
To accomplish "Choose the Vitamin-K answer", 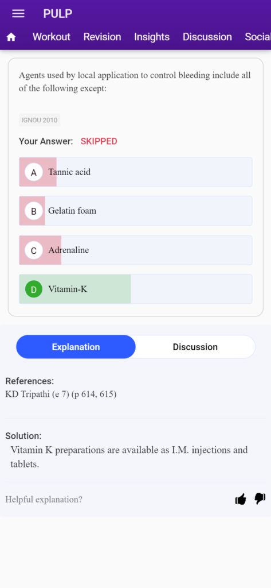I will coord(135,289).
